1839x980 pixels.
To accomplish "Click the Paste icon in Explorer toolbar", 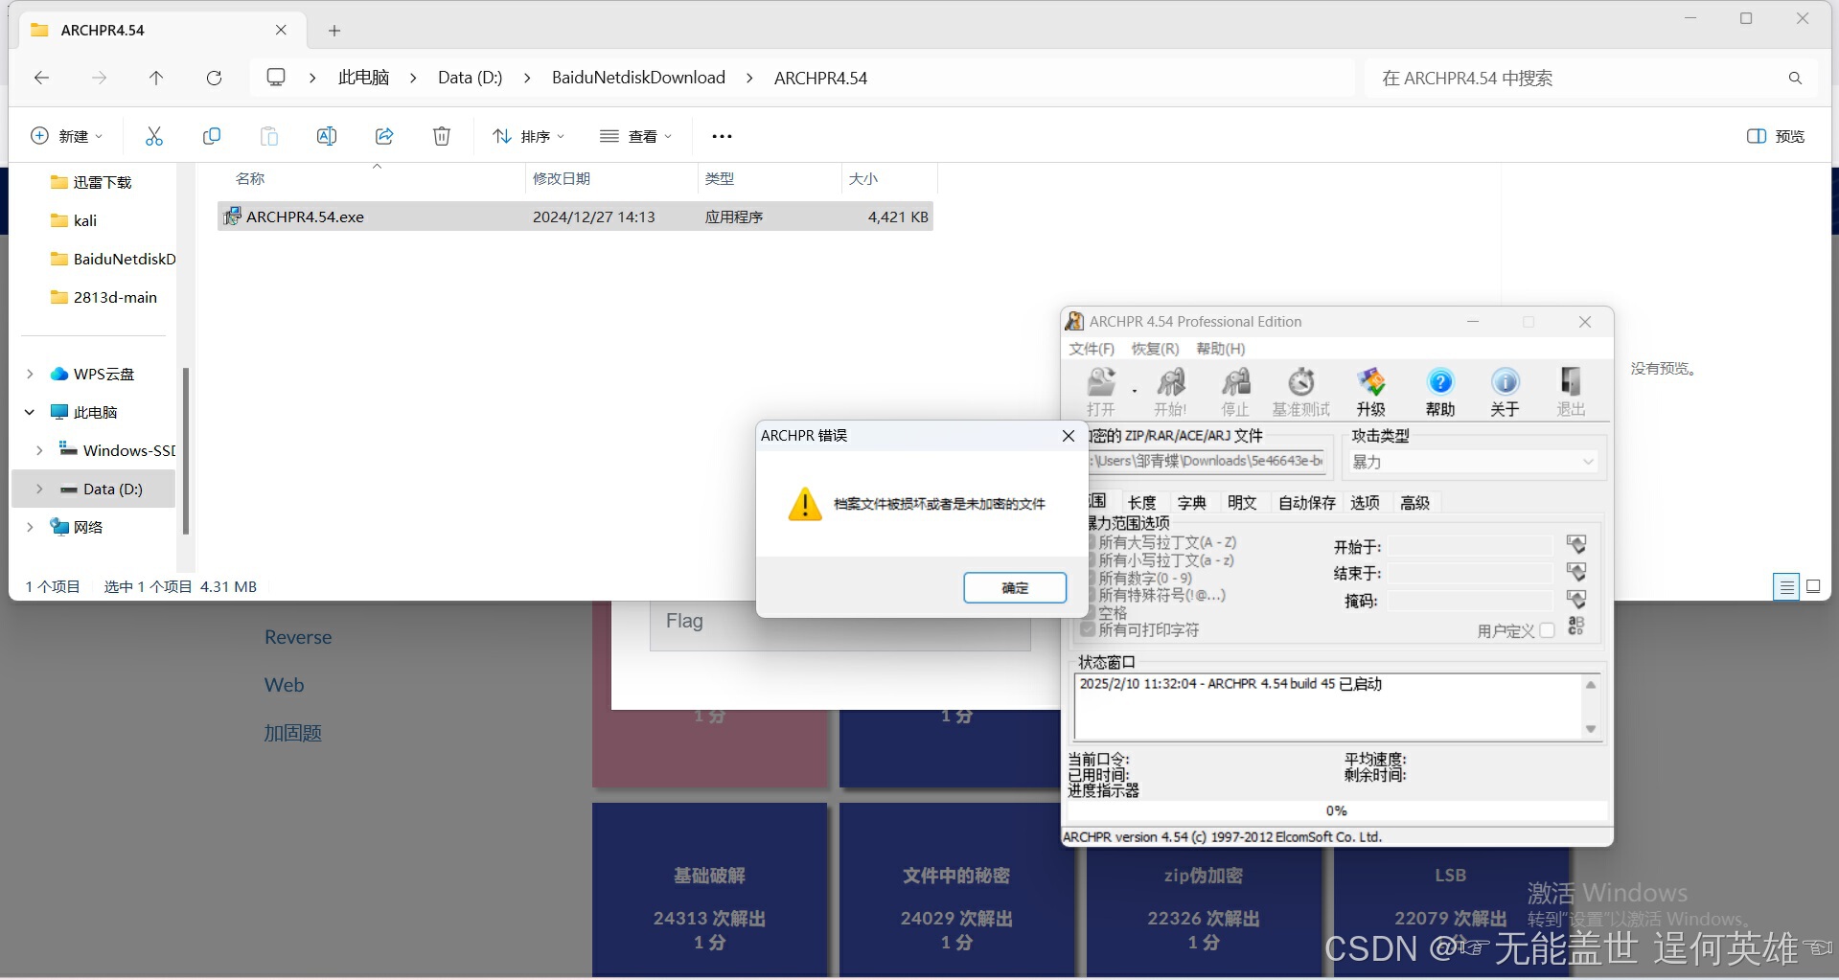I will (x=269, y=136).
